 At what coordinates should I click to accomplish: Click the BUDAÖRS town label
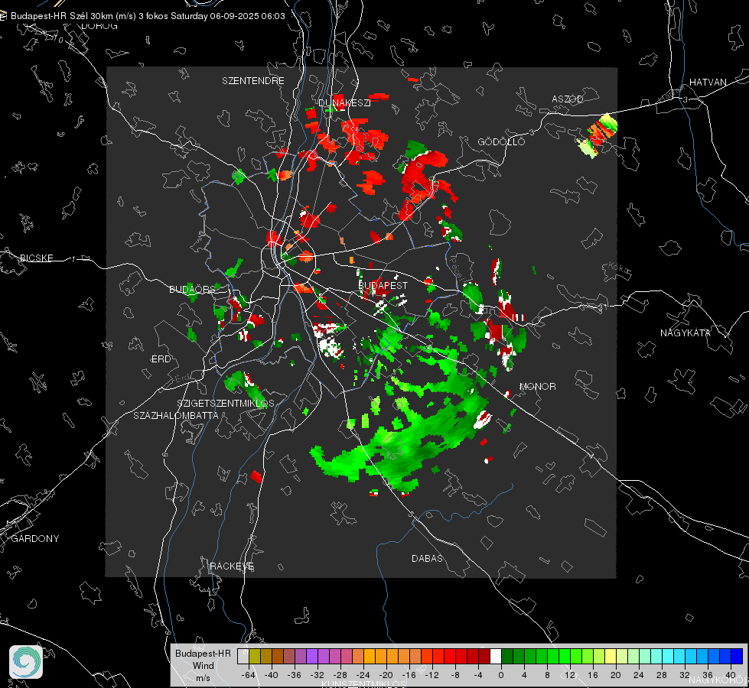pyautogui.click(x=192, y=289)
